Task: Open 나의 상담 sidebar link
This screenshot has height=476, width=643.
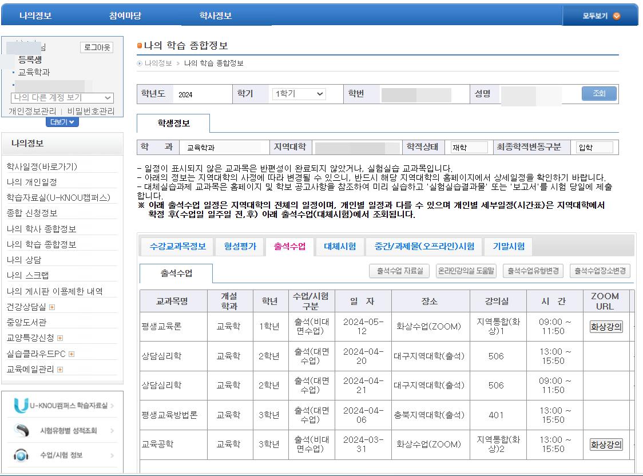Action: click(24, 260)
